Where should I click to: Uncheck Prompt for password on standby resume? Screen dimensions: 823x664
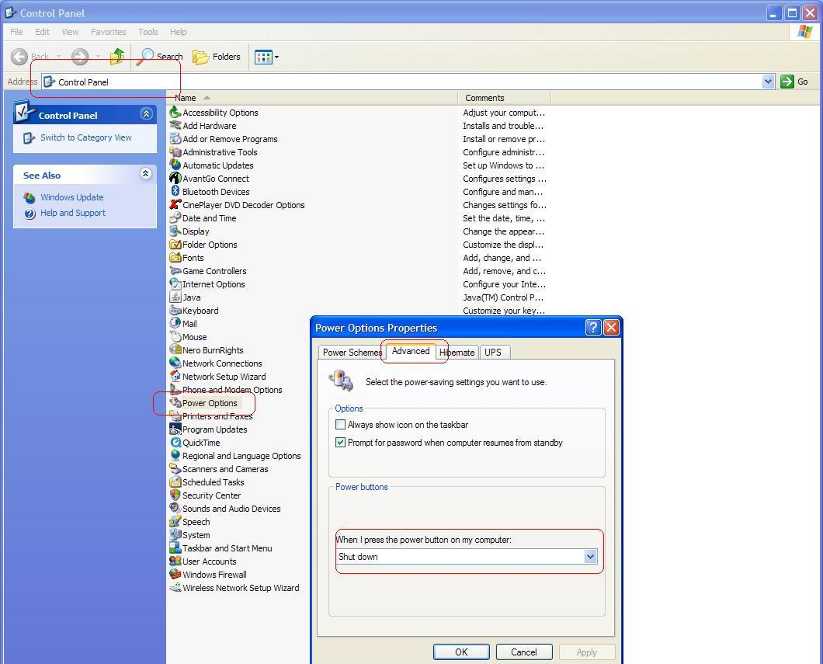pyautogui.click(x=340, y=443)
